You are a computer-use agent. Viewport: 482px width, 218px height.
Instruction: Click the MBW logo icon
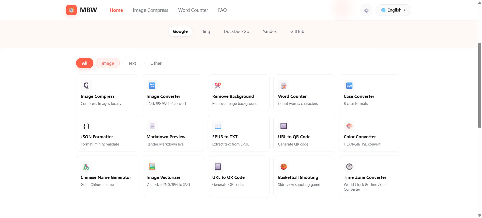pos(71,10)
